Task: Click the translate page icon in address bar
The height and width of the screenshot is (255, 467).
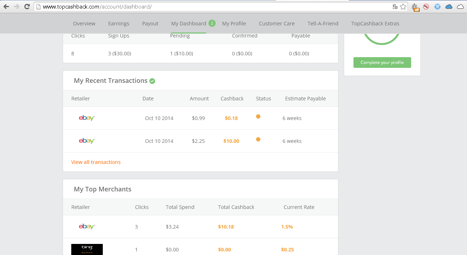Action: click(395, 6)
